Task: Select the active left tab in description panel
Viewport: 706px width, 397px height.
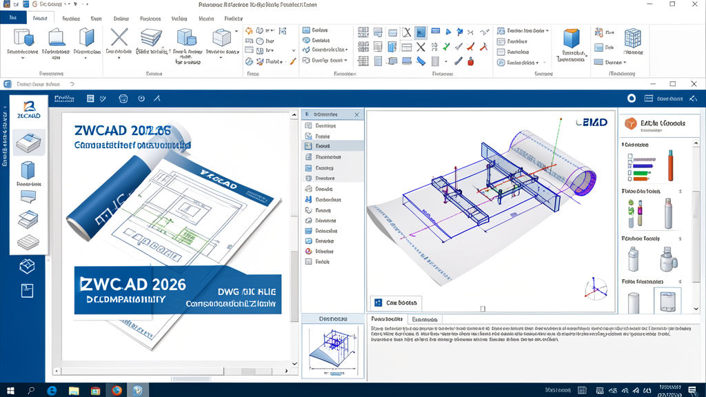Action: (387, 319)
